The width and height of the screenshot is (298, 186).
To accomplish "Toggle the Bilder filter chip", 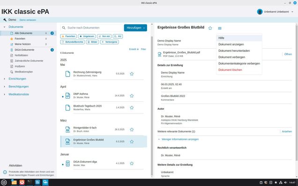I will pos(92,42).
